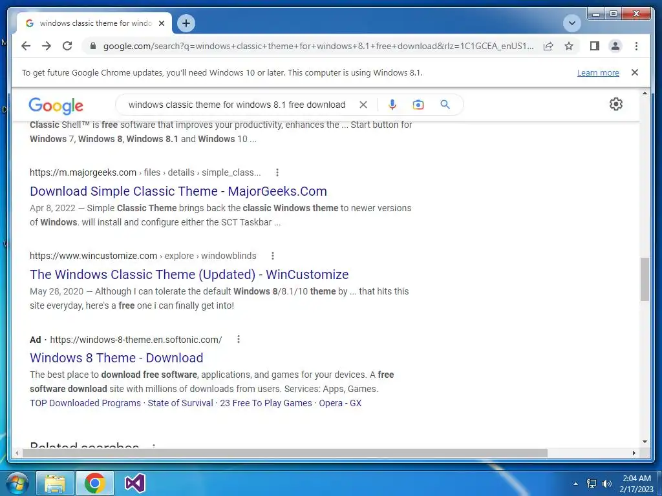Image resolution: width=662 pixels, height=496 pixels.
Task: Open Chrome three-dot menu
Action: (x=636, y=46)
